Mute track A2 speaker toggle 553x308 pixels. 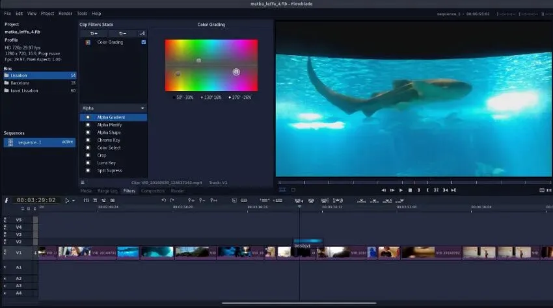click(x=5, y=278)
